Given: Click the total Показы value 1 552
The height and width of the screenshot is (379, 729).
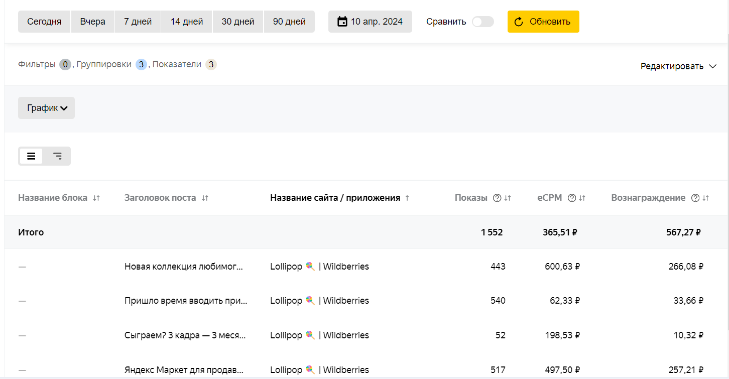Looking at the screenshot, I should pos(492,232).
